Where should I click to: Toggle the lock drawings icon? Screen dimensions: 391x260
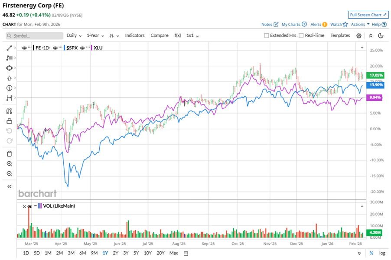[x=9, y=121]
